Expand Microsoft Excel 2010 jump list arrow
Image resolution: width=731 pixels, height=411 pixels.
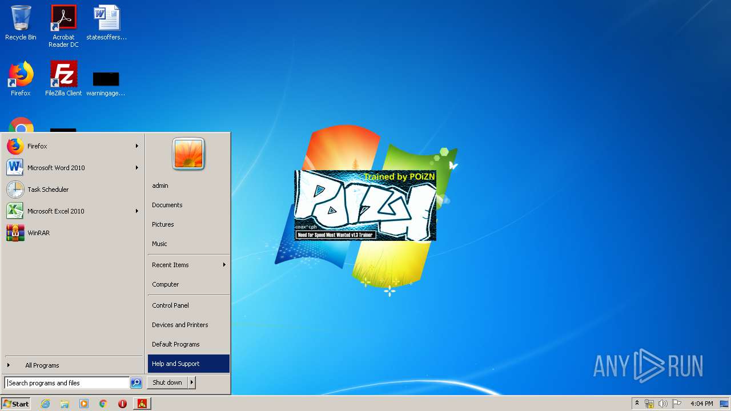coord(137,211)
